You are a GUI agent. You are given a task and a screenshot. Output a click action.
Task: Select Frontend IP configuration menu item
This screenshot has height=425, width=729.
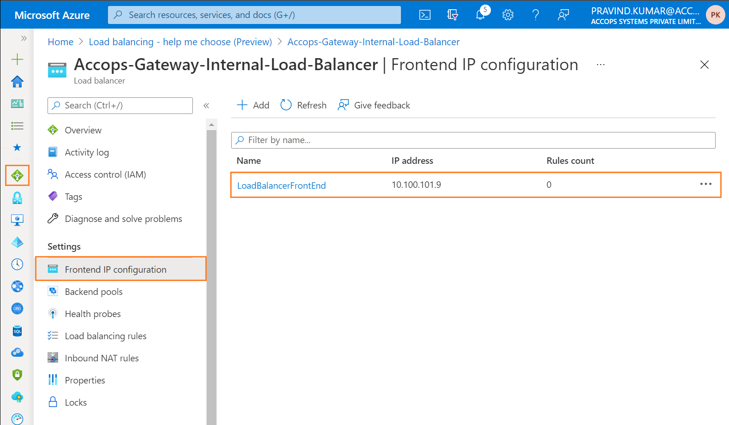tap(121, 269)
